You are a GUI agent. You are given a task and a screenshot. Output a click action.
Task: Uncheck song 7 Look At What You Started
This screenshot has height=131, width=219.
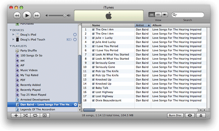(93, 55)
